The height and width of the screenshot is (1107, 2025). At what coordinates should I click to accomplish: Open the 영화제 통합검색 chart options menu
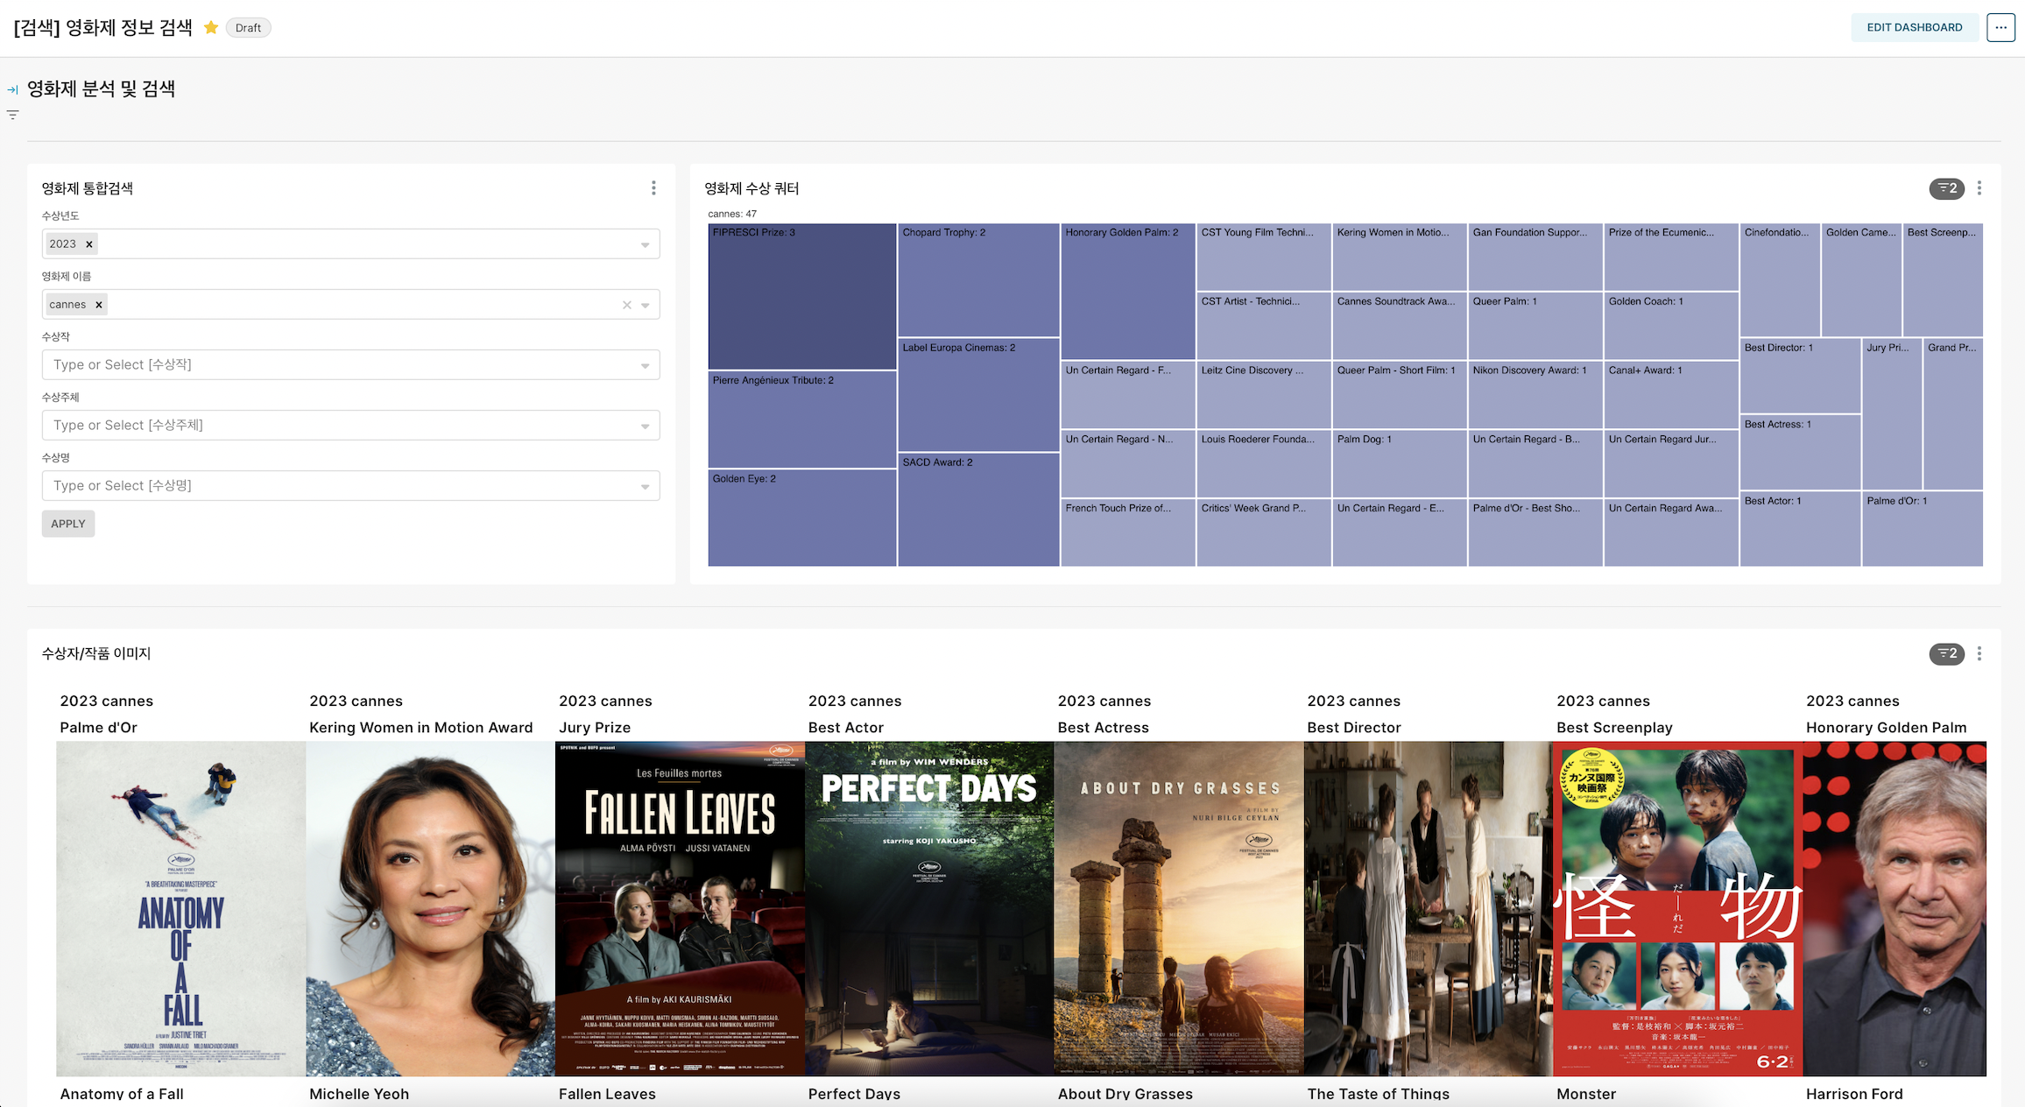point(653,188)
